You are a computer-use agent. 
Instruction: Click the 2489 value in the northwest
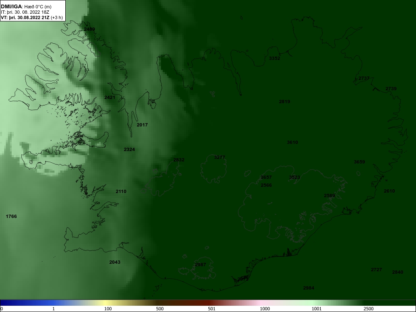(x=89, y=29)
